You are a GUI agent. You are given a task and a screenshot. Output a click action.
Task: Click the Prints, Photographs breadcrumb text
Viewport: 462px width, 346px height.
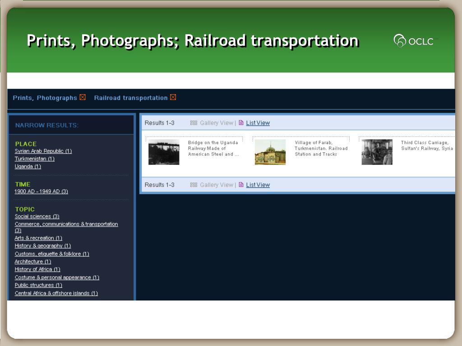(x=45, y=98)
